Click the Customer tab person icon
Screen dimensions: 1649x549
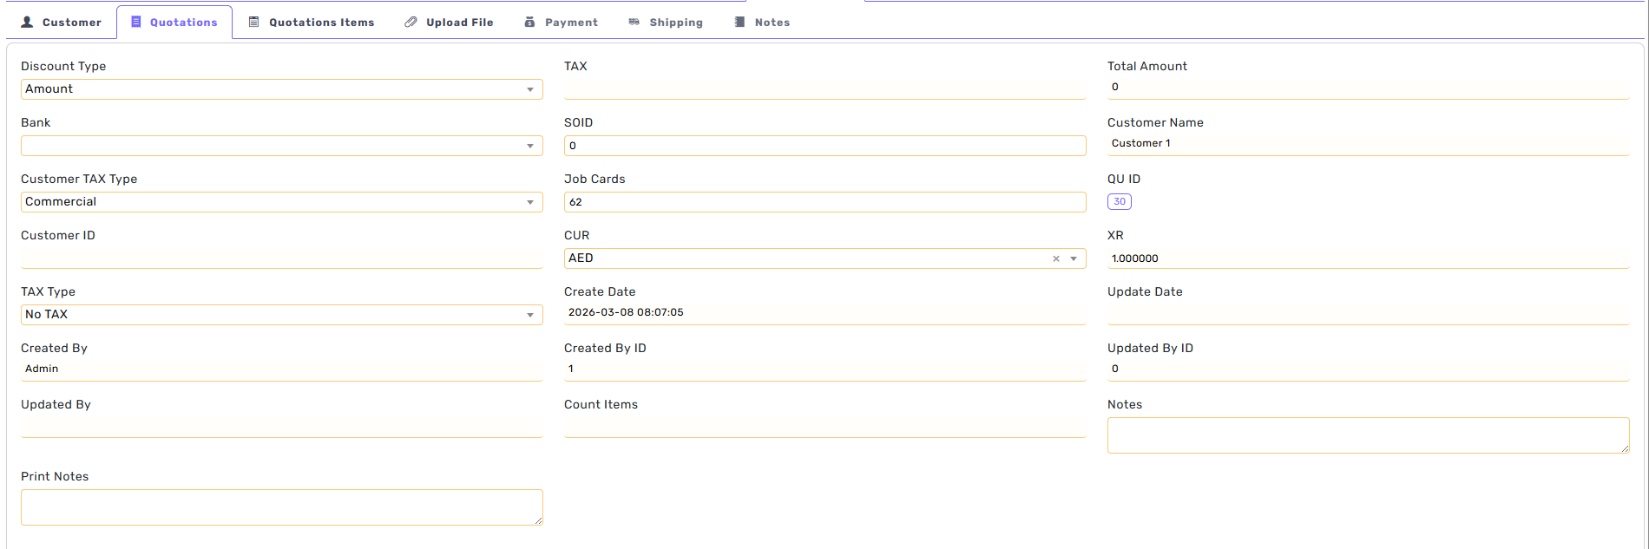pyautogui.click(x=27, y=23)
